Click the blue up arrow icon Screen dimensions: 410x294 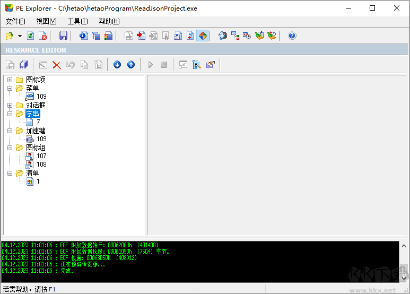[x=130, y=65]
